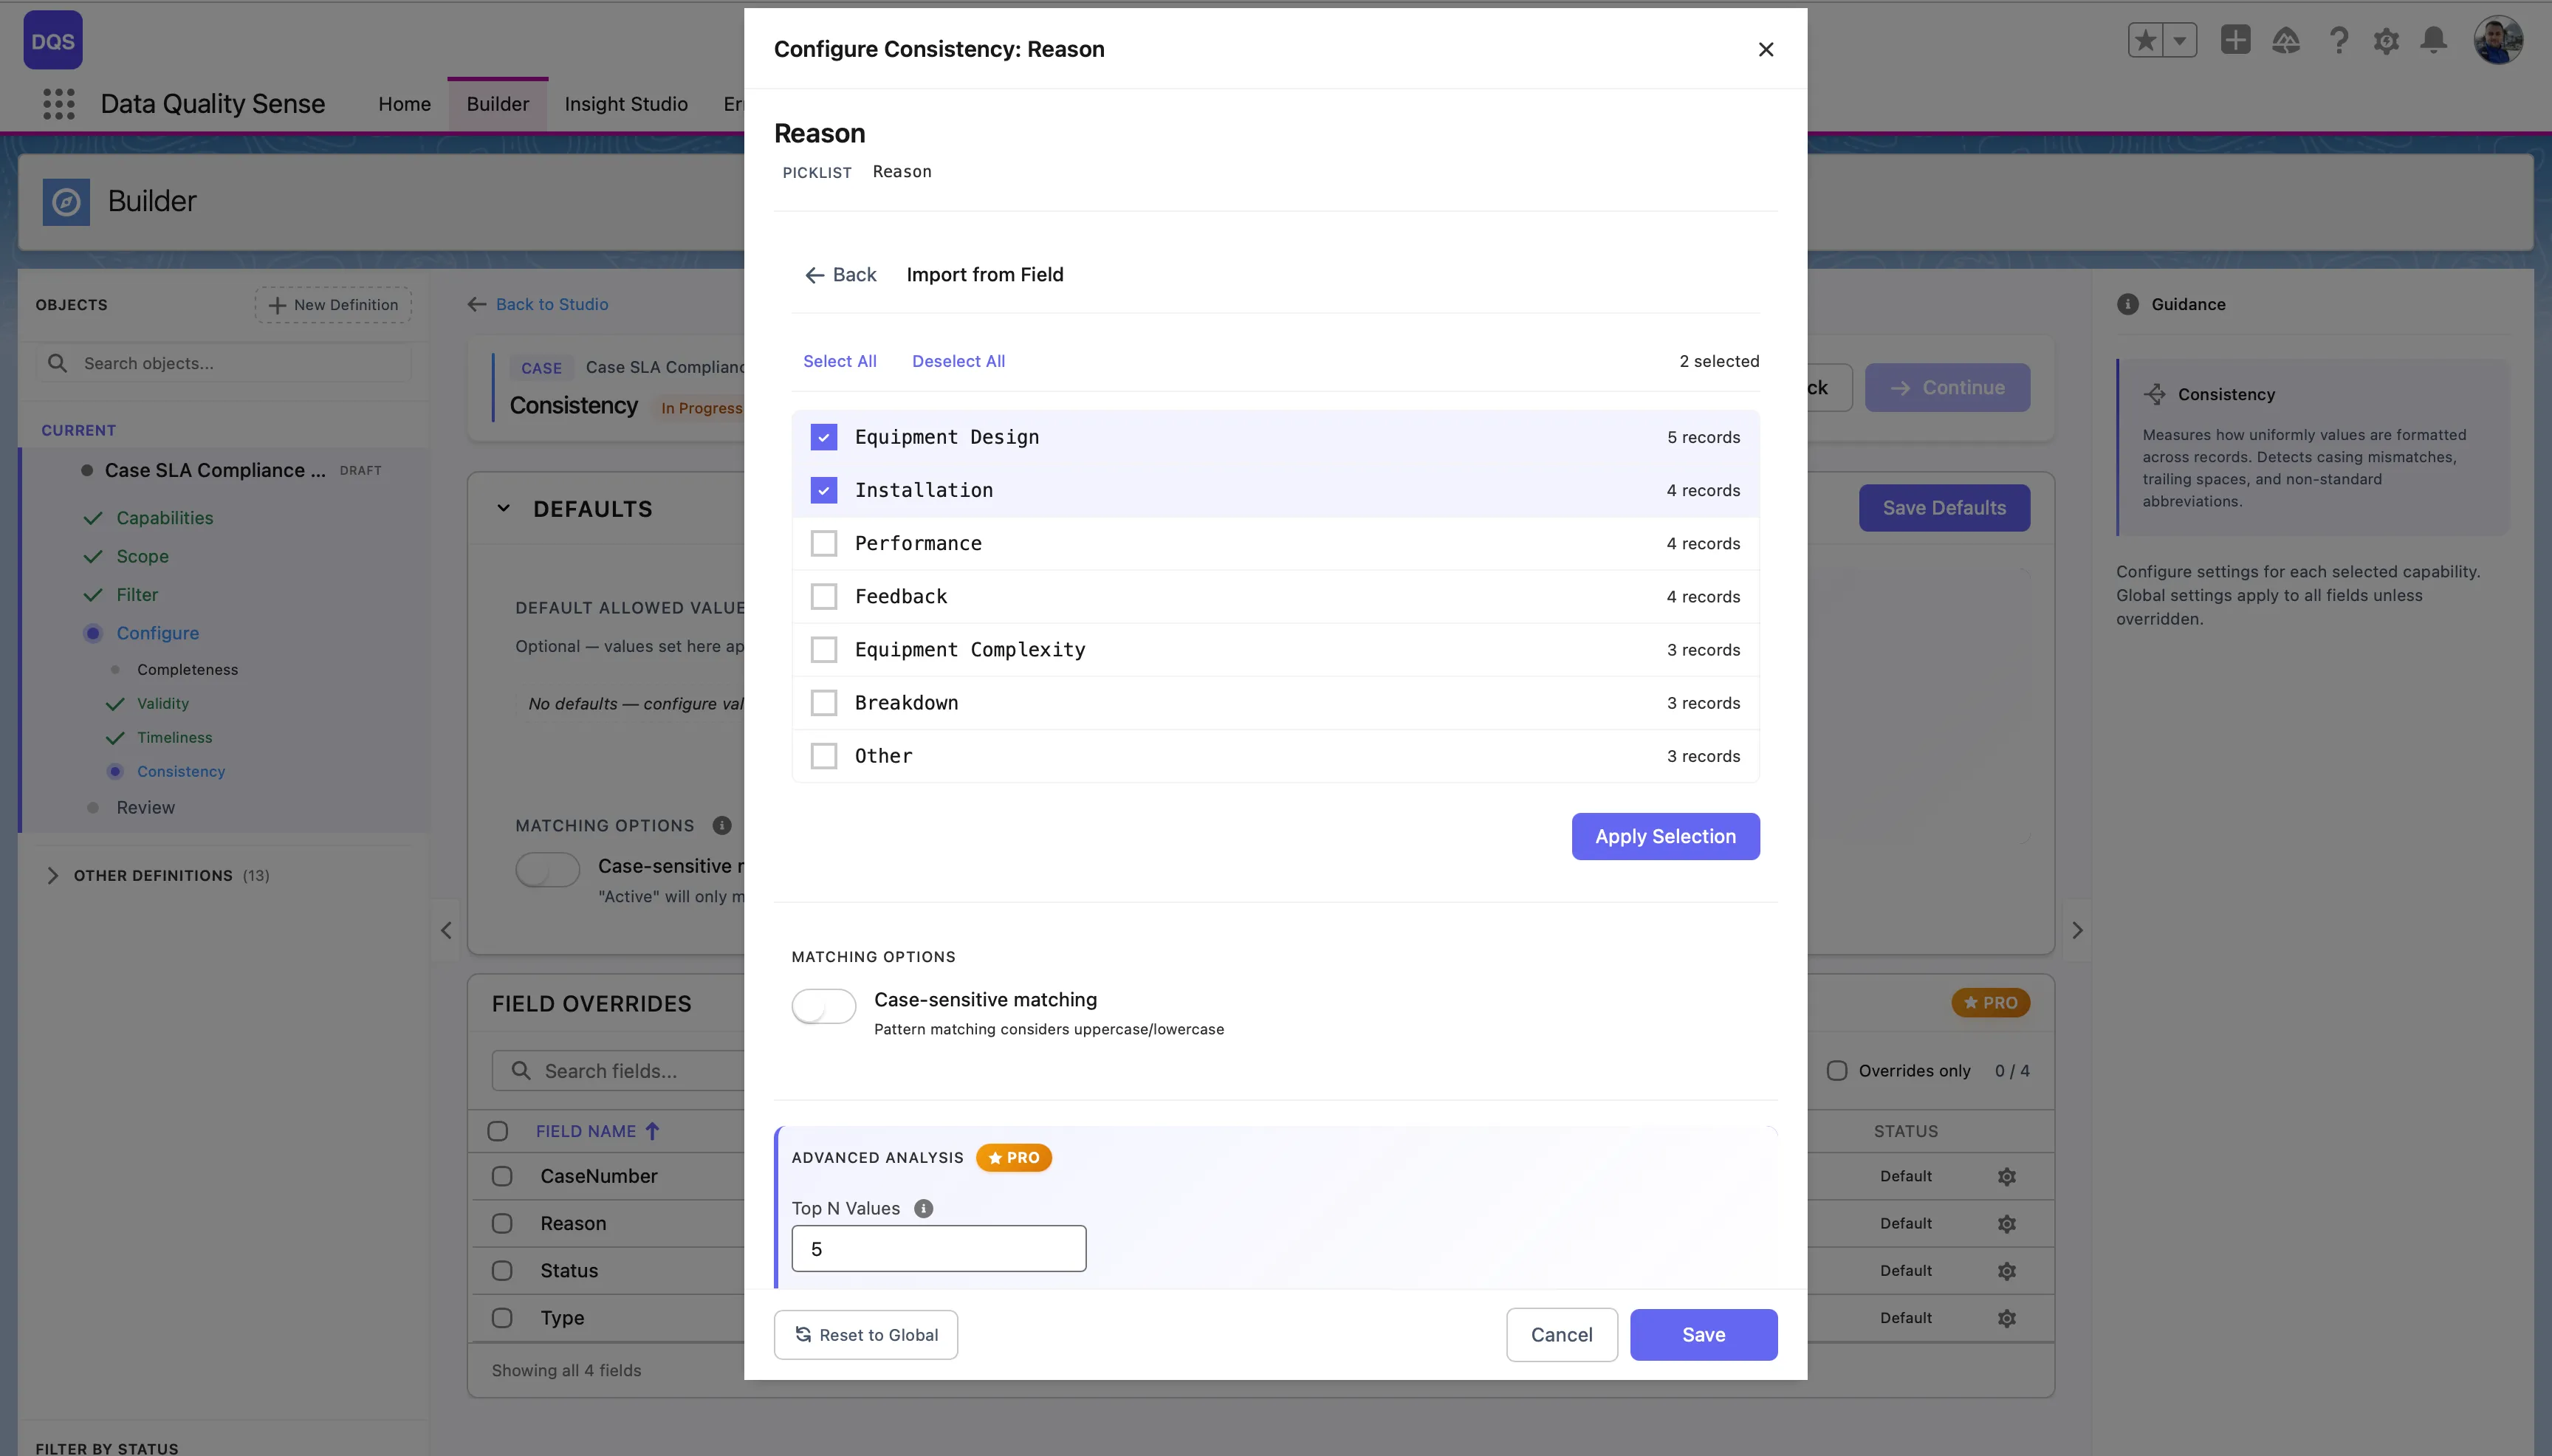This screenshot has height=1456, width=2552.
Task: Open the help question mark icon
Action: coord(2338,40)
